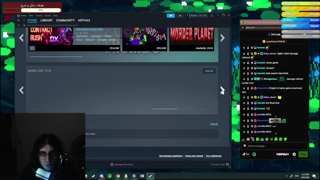Image resolution: width=320 pixels, height=180 pixels.
Task: Open the Friends menu in Steam
Action: (39, 15)
